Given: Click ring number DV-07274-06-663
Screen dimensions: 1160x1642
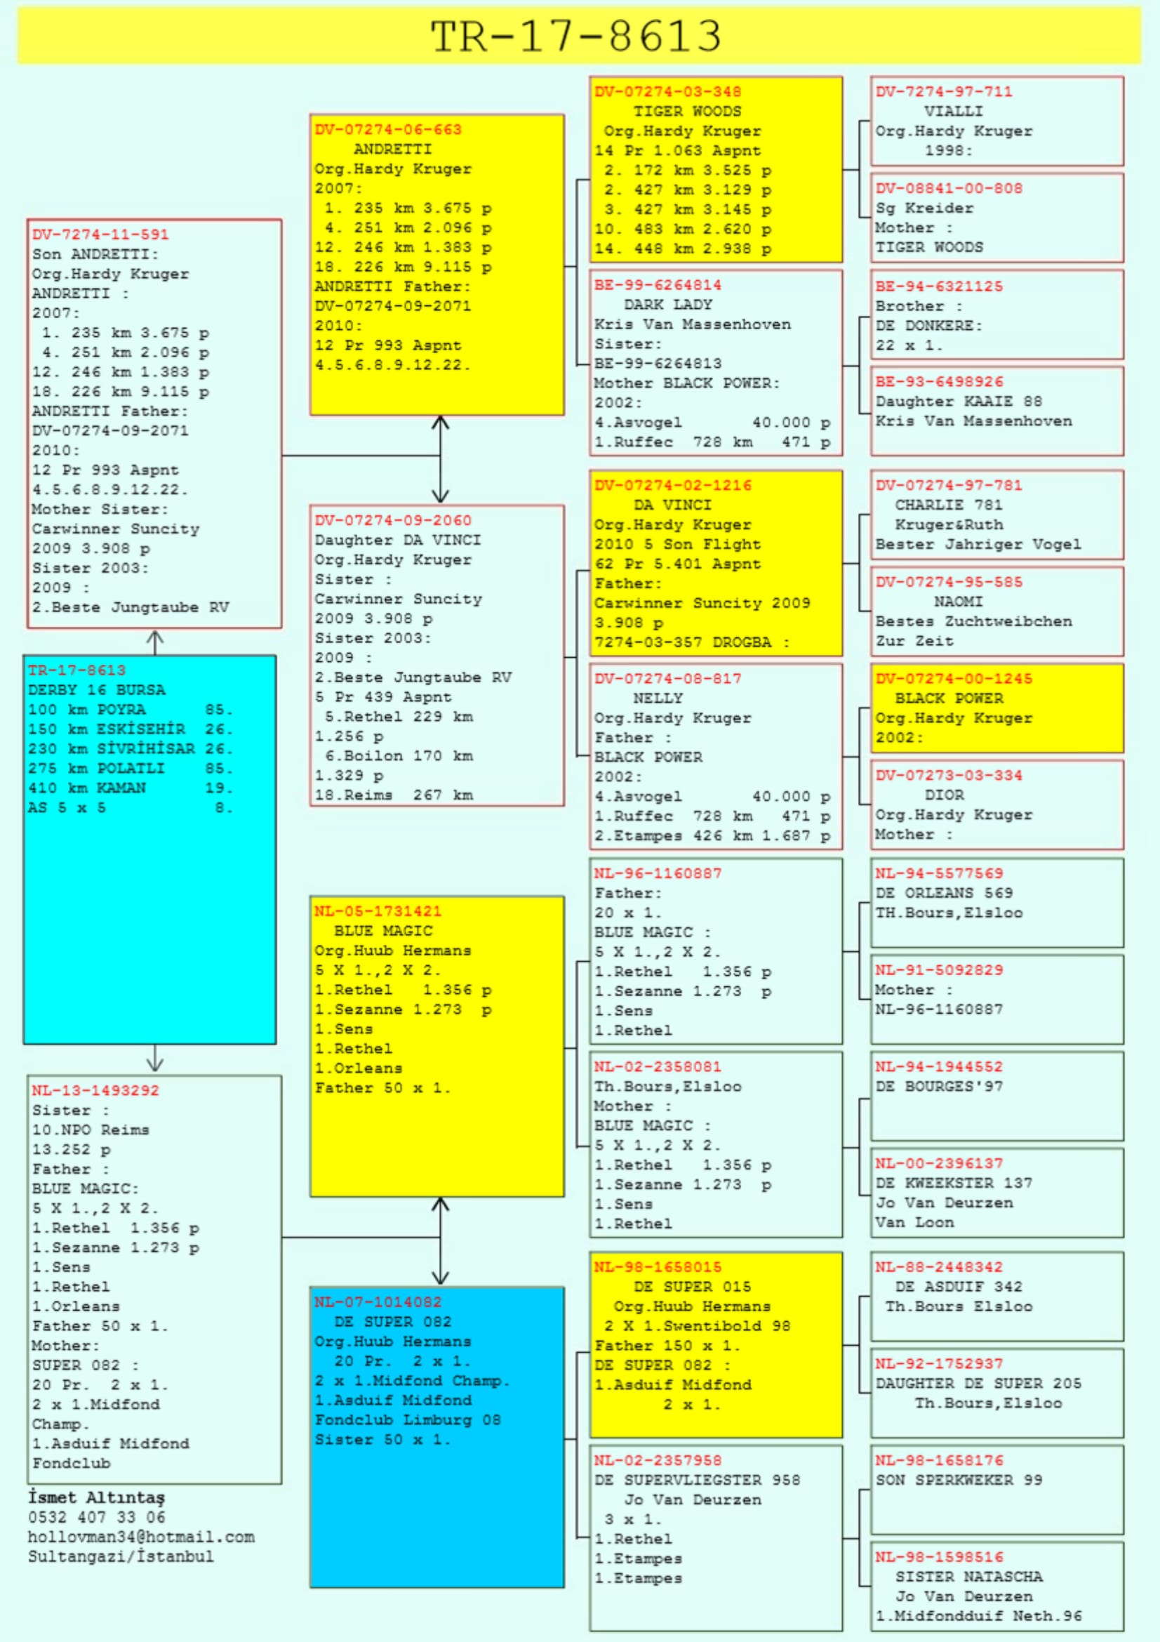Looking at the screenshot, I should [388, 129].
